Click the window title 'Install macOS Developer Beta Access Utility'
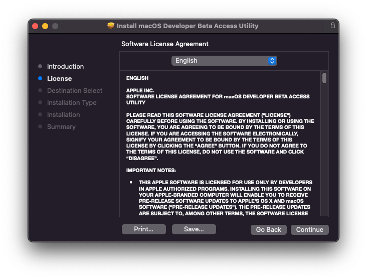 coord(188,26)
